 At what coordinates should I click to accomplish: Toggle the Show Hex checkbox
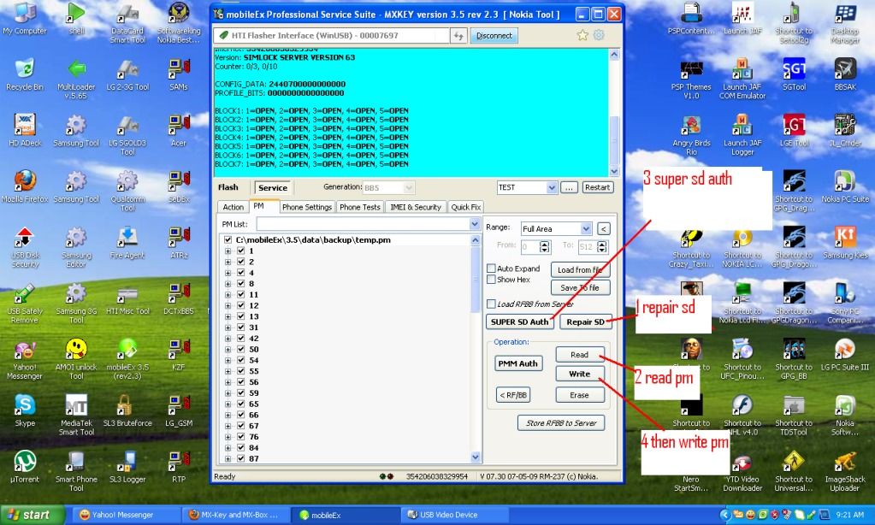pyautogui.click(x=491, y=280)
